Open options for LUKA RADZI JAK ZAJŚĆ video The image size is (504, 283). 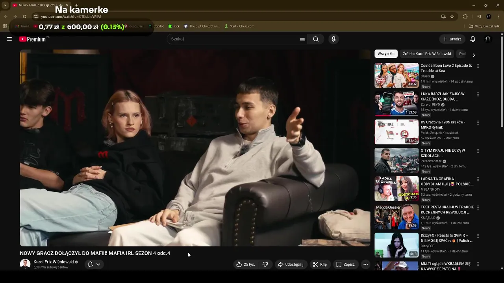pos(478,94)
